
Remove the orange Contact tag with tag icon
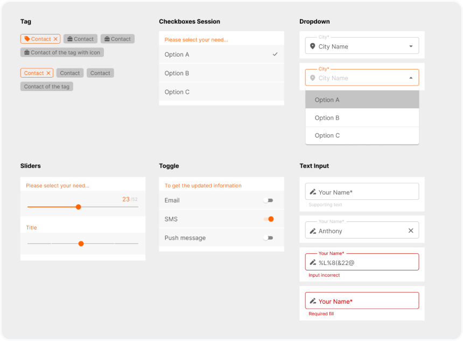55,39
